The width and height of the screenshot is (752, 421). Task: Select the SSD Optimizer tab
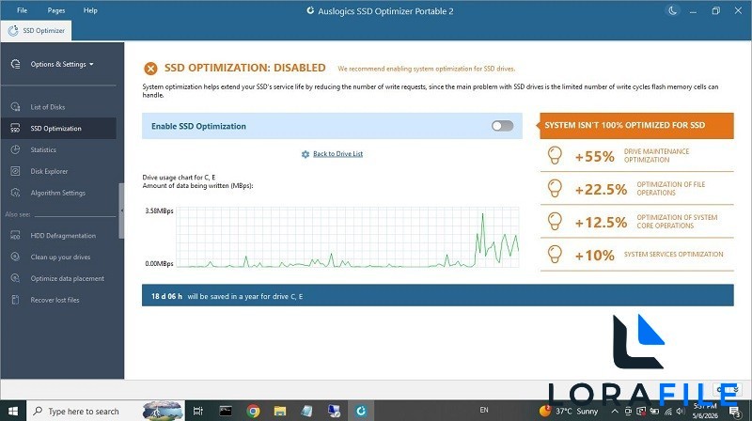[37, 31]
